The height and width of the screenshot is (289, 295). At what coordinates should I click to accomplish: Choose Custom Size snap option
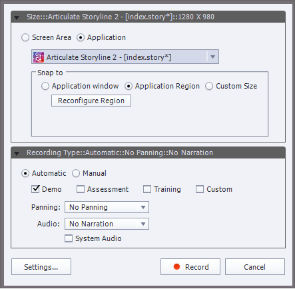pos(209,86)
